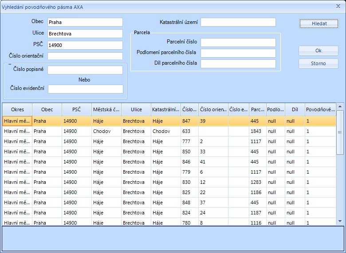Sort by the Díl column header
Image resolution: width=346 pixels, height=253 pixels.
(x=295, y=109)
